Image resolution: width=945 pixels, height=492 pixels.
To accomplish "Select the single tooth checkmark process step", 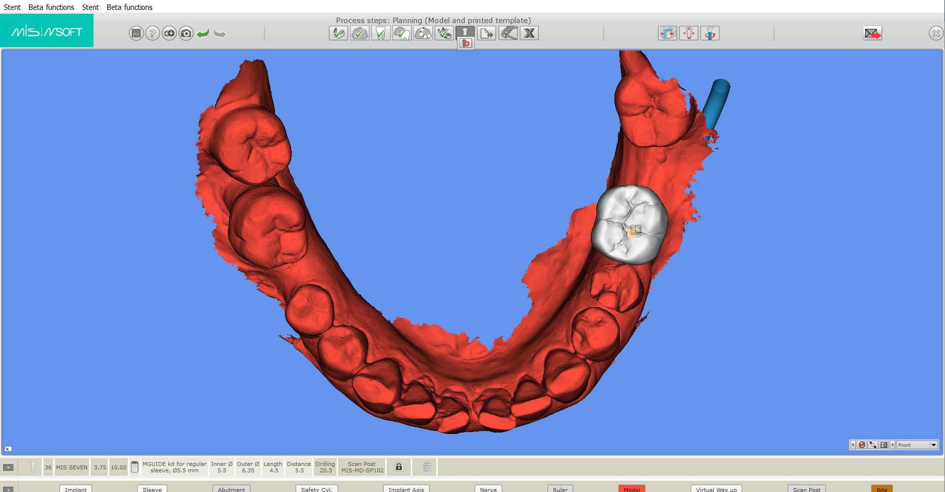I will tap(381, 33).
